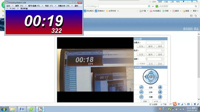Open the 更多軟體 menu in OnlyStopWatch
This screenshot has height=112, width=200.
[x=24, y=9]
